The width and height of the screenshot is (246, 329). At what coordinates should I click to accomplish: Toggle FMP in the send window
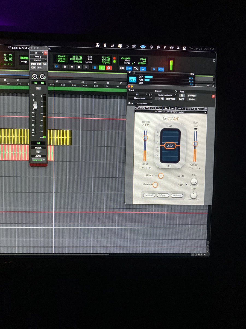[45, 64]
